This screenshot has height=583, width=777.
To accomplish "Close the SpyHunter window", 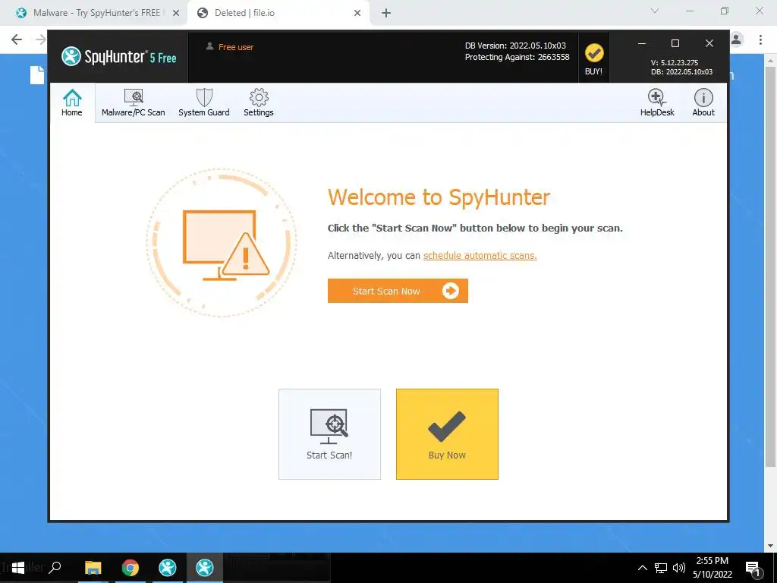I will (x=709, y=43).
